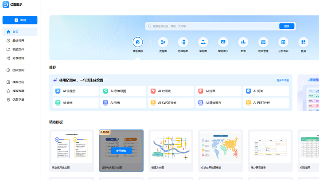Image resolution: width=319 pixels, height=180 pixels.
Task: Click the 亿图图示 logo icon
Action: click(x=6, y=4)
